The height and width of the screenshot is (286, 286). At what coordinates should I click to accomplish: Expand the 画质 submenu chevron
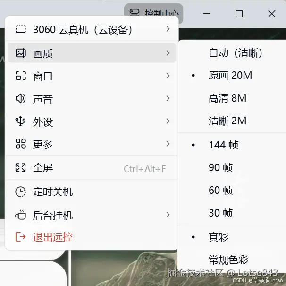(168, 53)
